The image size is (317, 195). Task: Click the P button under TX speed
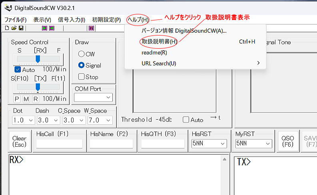coord(17,99)
